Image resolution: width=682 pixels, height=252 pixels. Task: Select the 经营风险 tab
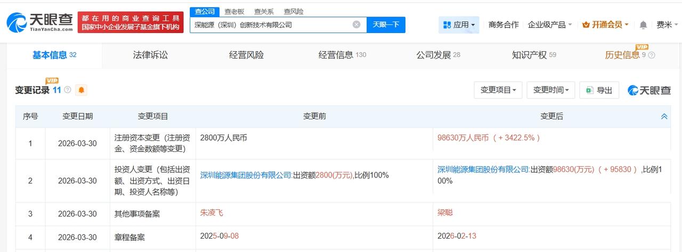pos(246,55)
